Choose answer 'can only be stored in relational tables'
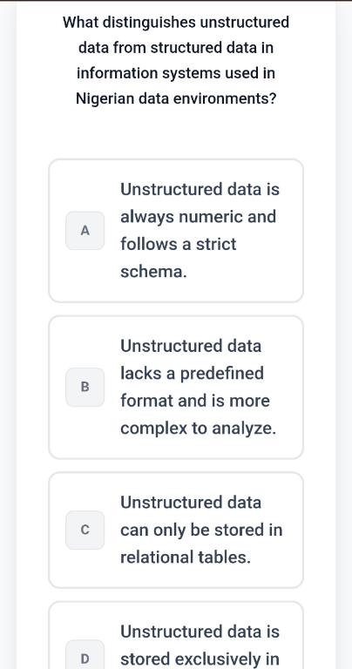352x669 pixels. click(176, 530)
